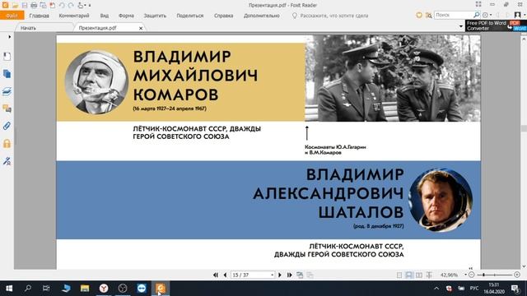Click the Redo arrow icon

(x=71, y=5)
